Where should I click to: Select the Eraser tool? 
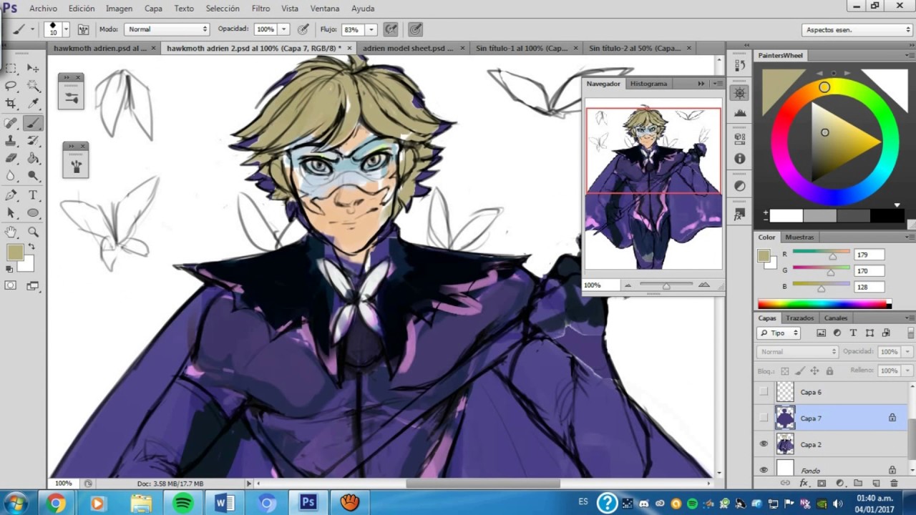point(11,158)
